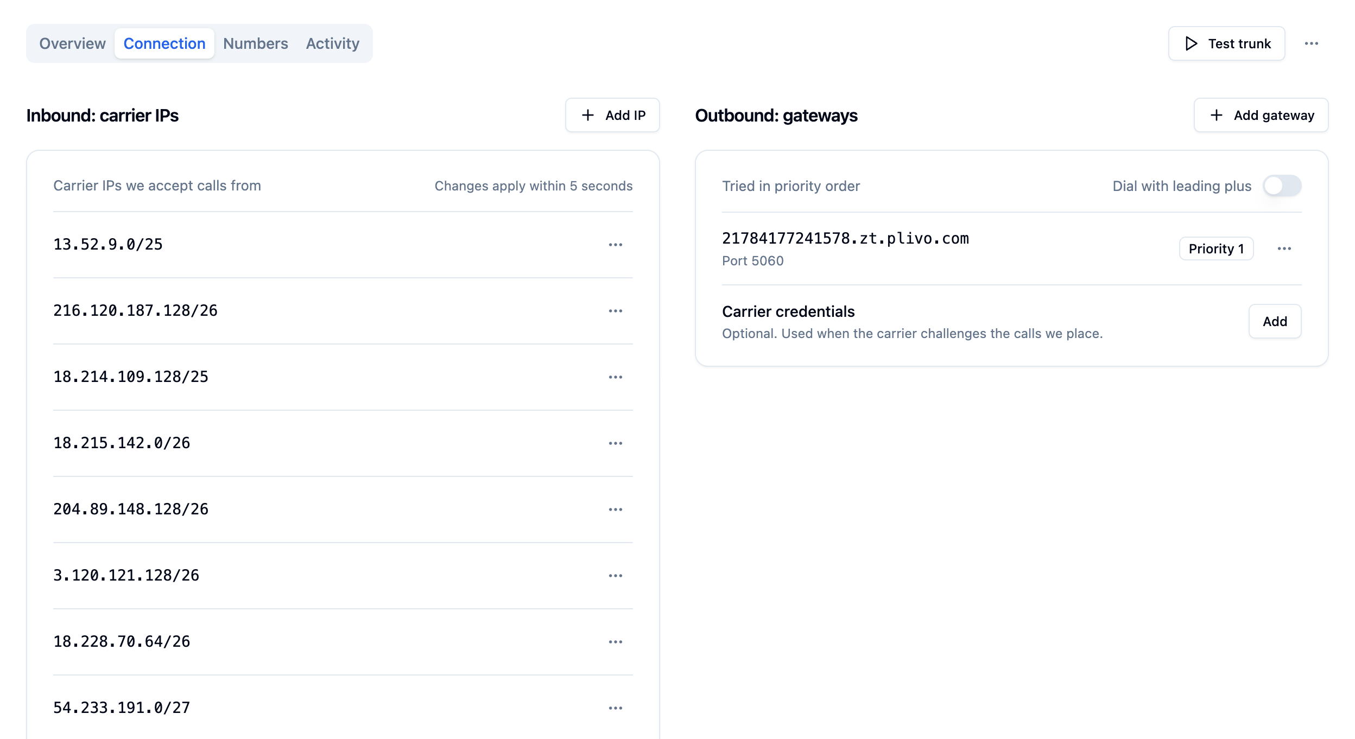
Task: Select the Connection tab
Action: click(x=164, y=43)
